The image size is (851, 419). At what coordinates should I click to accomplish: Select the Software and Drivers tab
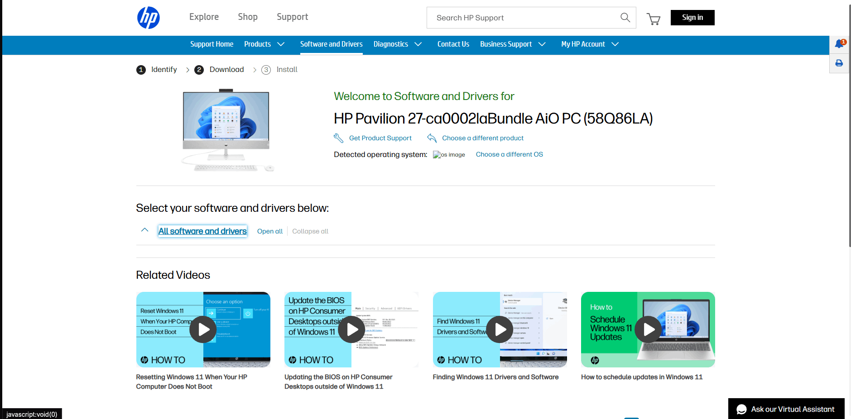[332, 44]
